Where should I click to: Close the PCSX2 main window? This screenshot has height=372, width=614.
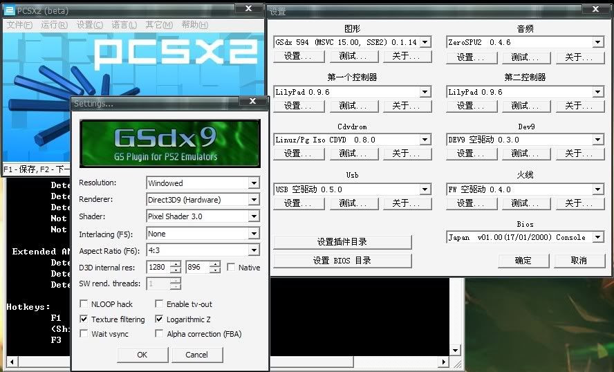[x=249, y=8]
